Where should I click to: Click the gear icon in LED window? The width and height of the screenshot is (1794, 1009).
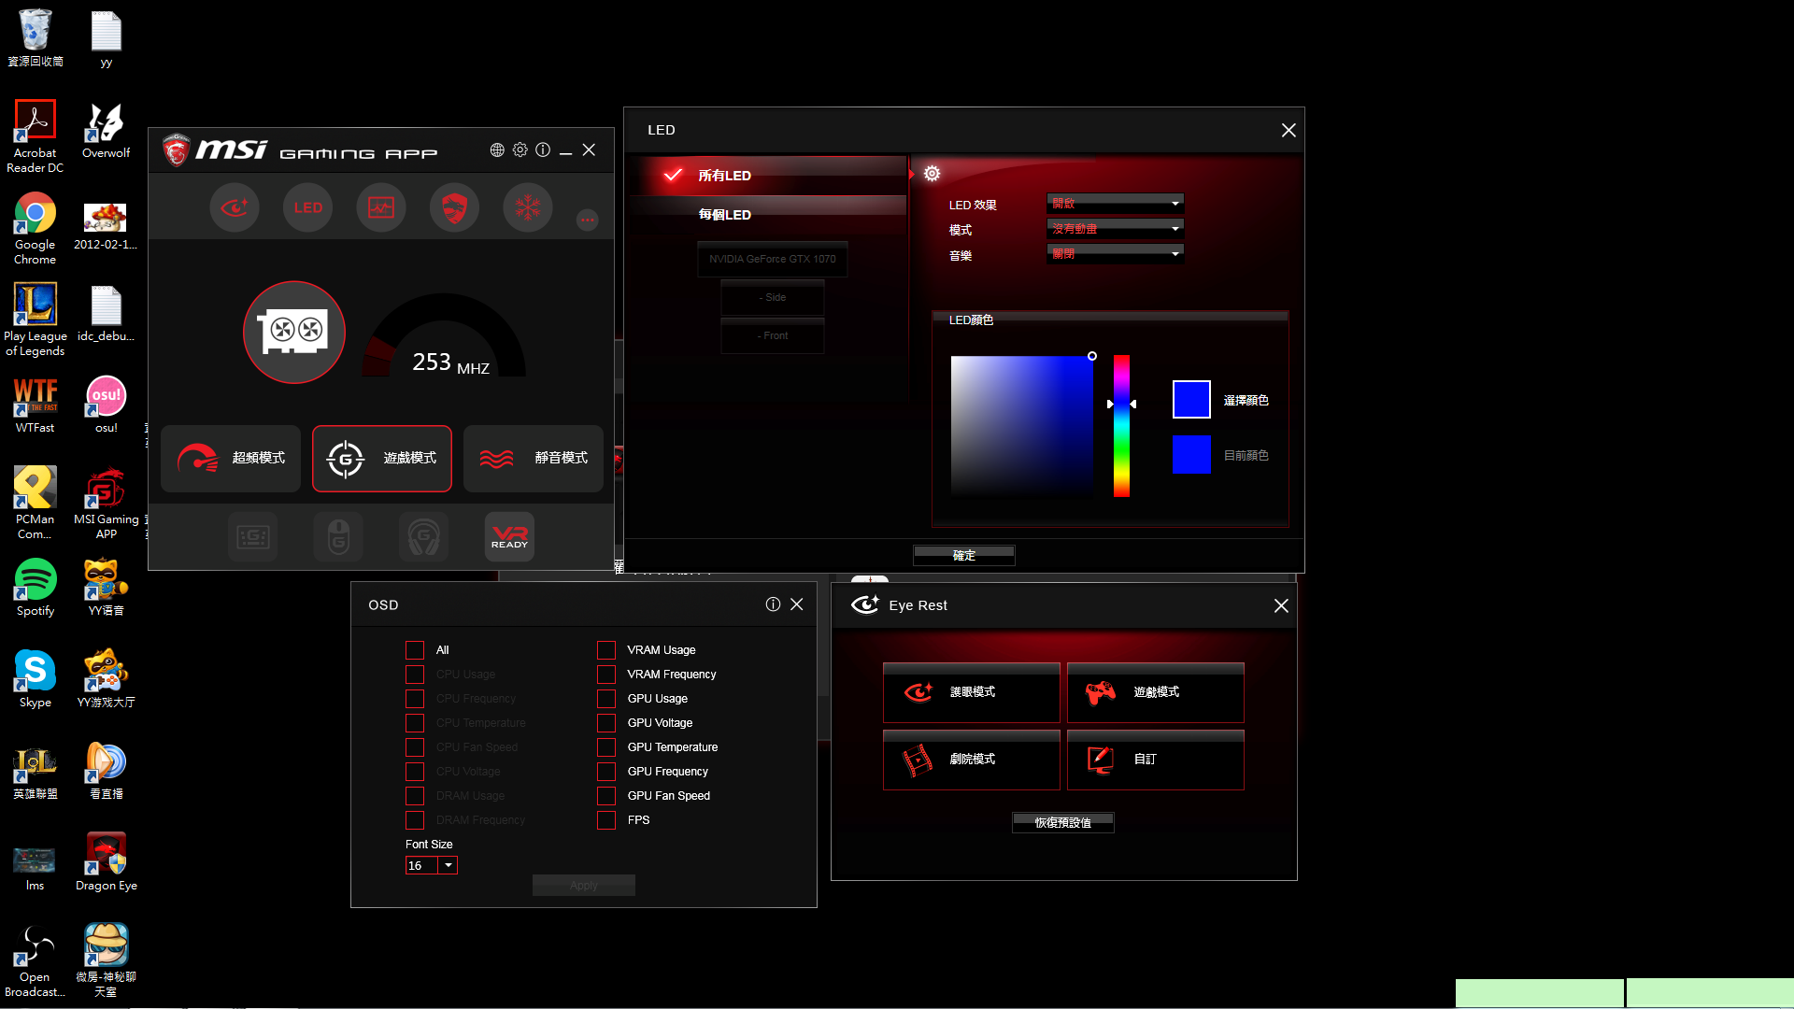[x=932, y=174]
